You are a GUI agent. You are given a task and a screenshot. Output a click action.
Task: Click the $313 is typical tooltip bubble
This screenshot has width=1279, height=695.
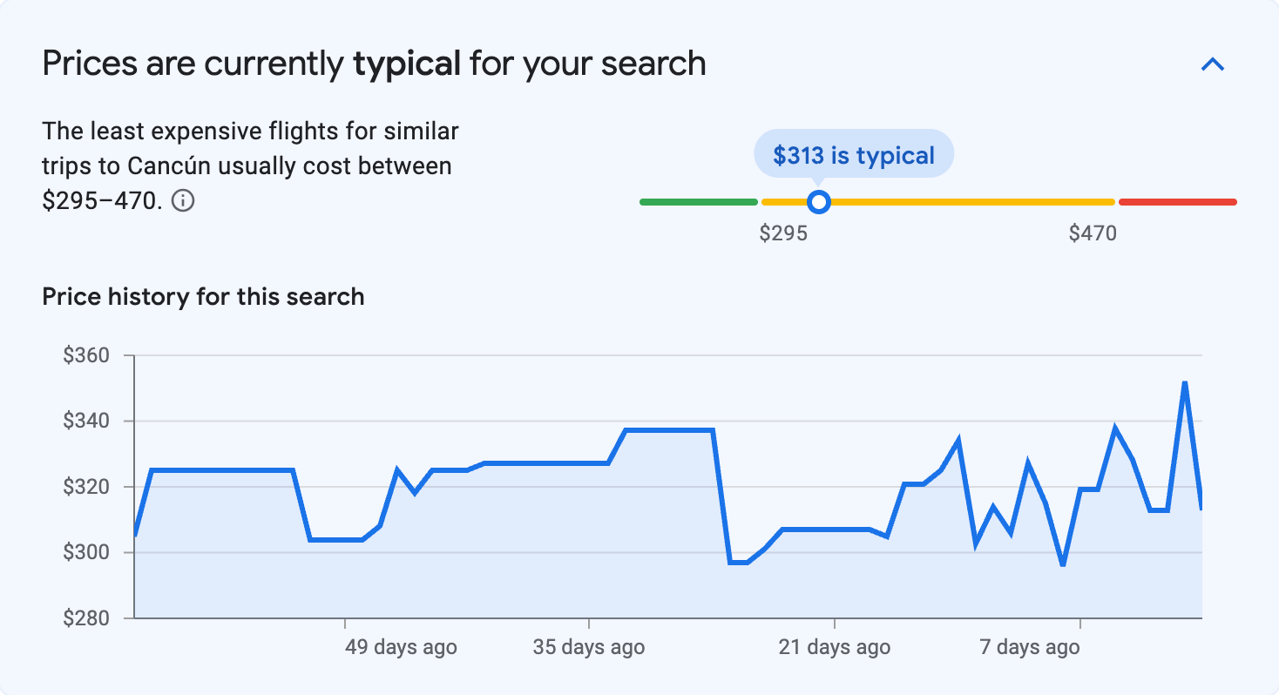[x=853, y=153]
